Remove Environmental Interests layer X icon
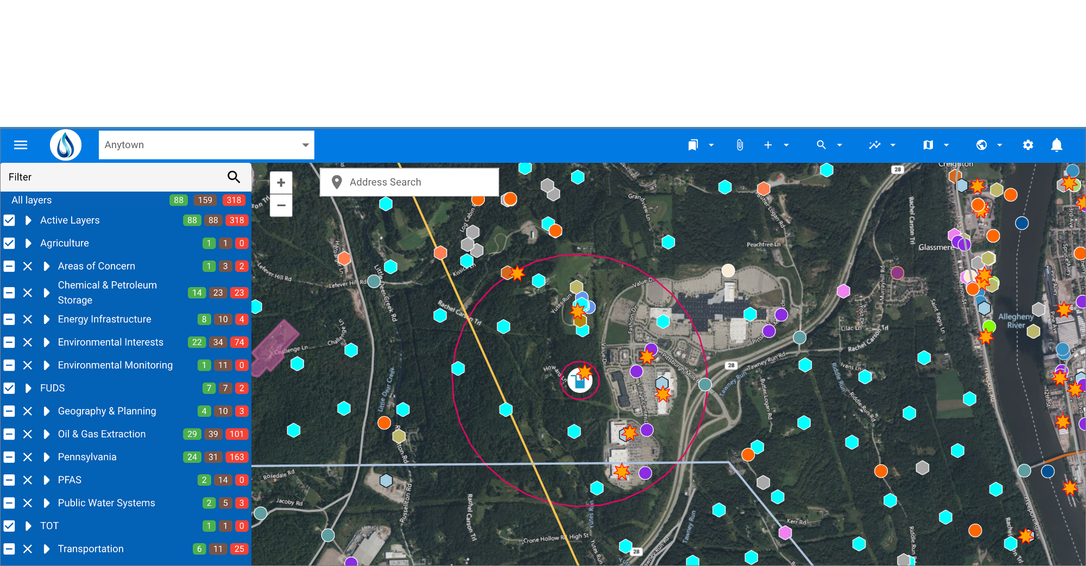Viewport: 1086px width, 566px height. [x=28, y=342]
